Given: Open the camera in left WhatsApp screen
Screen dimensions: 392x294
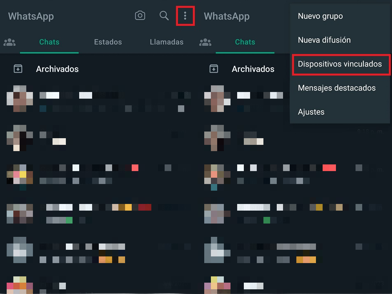Looking at the screenshot, I should click(140, 16).
